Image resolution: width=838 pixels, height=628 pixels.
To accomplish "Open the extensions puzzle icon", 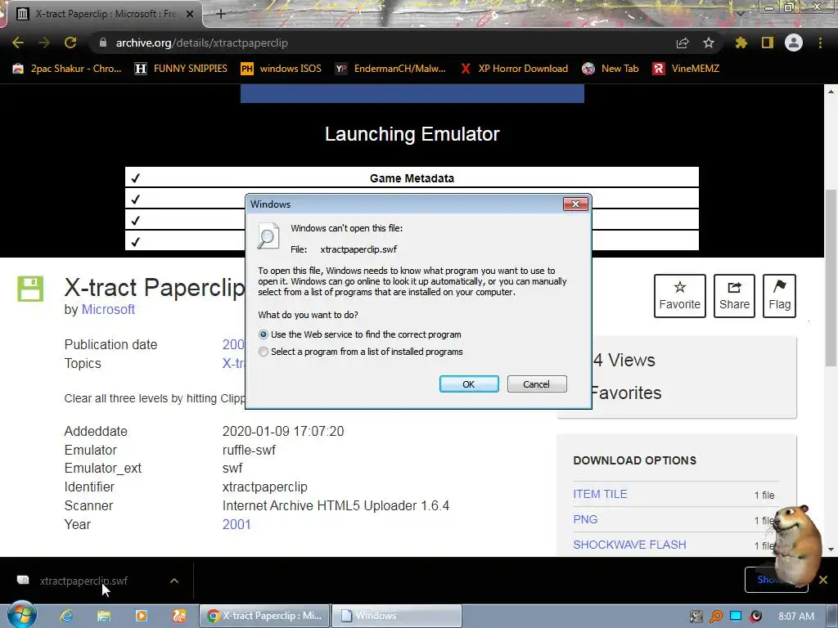I will pyautogui.click(x=741, y=43).
